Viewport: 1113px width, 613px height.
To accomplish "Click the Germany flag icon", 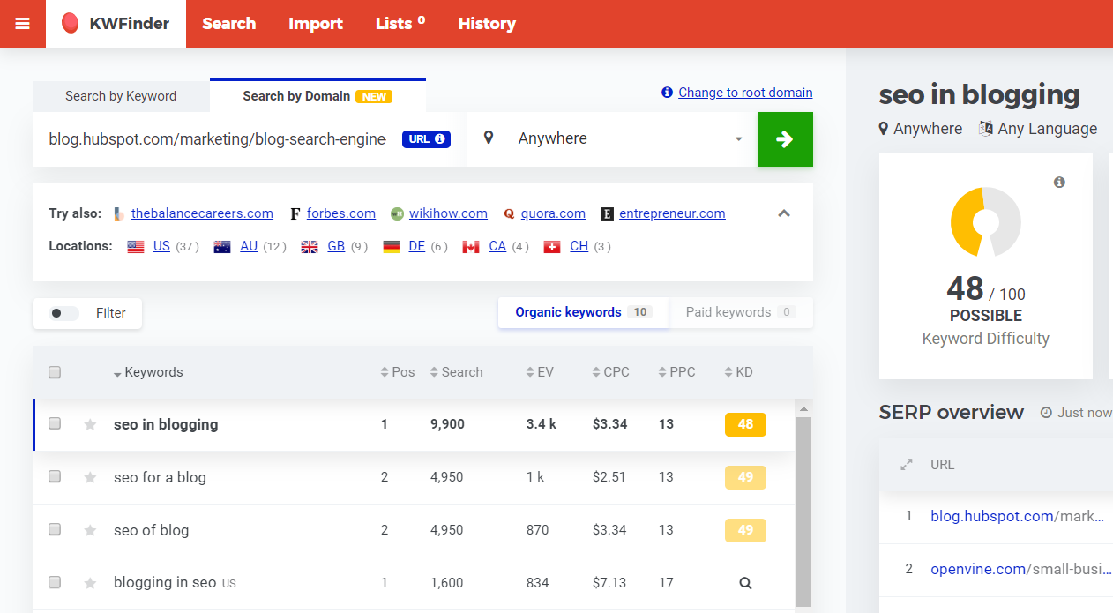I will pos(392,247).
